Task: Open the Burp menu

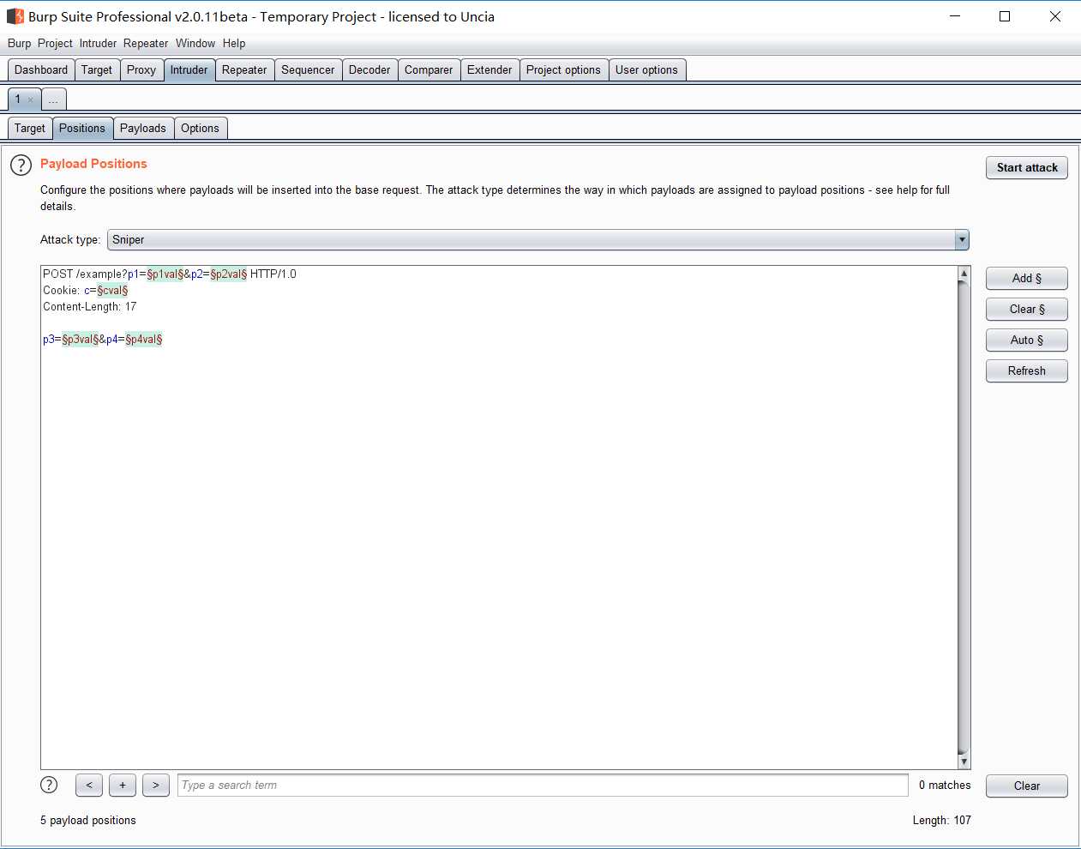Action: [x=19, y=44]
